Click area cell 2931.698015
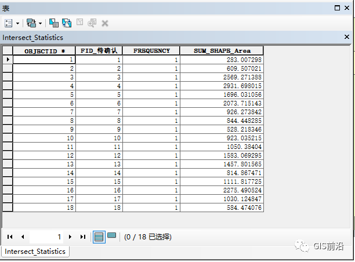Image resolution: width=355 pixels, height=262 pixels. 222,86
